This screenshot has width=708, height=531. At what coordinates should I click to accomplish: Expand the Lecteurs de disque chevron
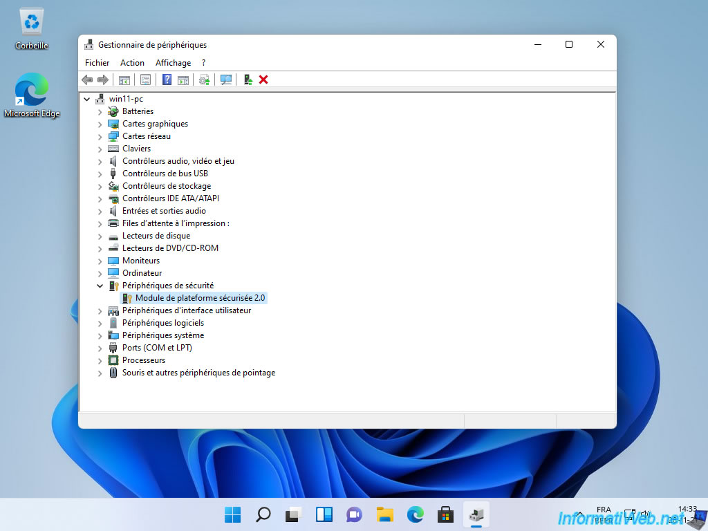point(100,236)
